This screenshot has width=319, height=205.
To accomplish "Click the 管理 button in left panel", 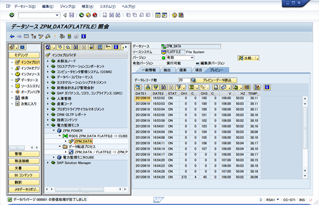I will pyautogui.click(x=24, y=154).
